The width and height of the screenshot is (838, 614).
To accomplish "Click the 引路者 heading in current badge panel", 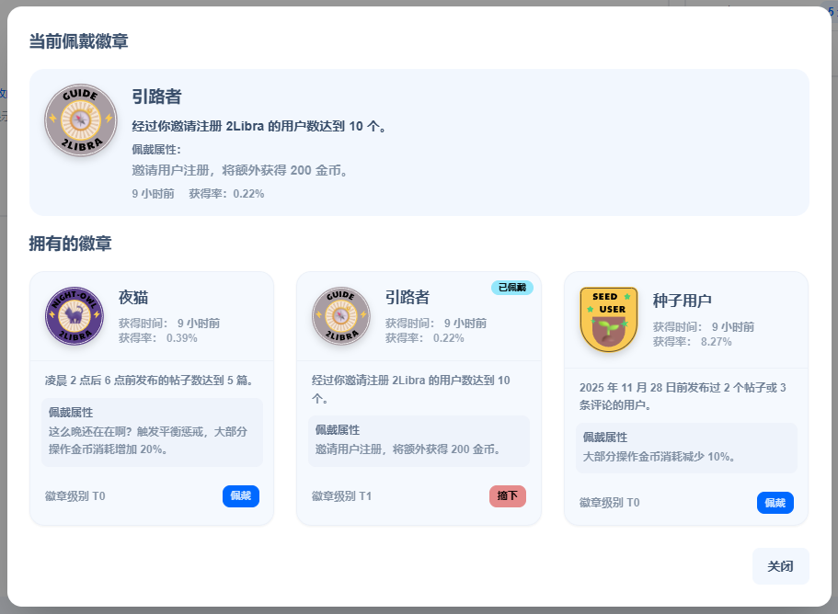I will pos(156,97).
